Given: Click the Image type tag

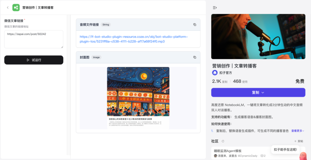Looking at the screenshot, I should click(96, 57).
